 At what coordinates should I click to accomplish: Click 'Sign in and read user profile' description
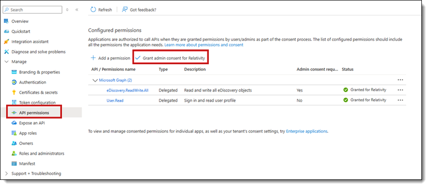(210, 100)
